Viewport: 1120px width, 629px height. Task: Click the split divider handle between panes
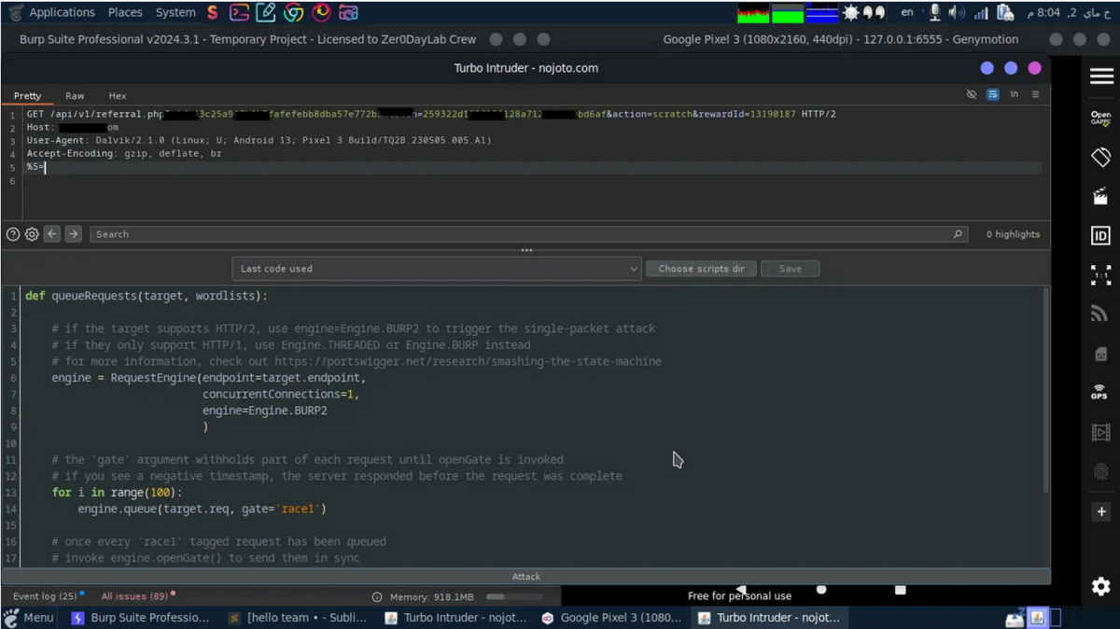(x=526, y=250)
